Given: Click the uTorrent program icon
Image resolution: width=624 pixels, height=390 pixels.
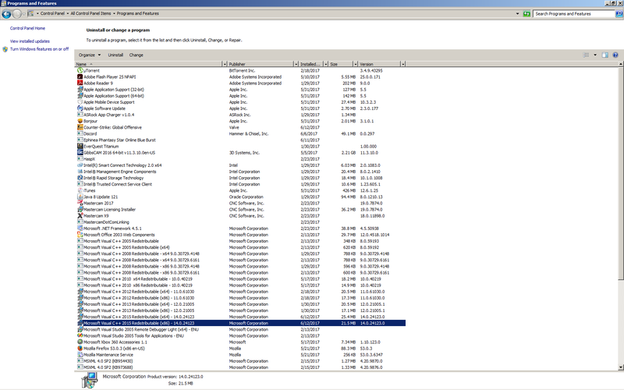Looking at the screenshot, I should pos(80,70).
